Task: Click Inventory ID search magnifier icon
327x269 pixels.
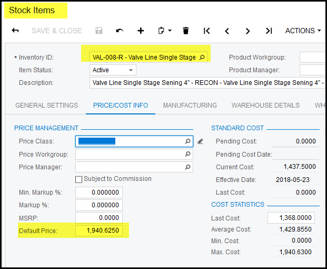Action: (203, 57)
